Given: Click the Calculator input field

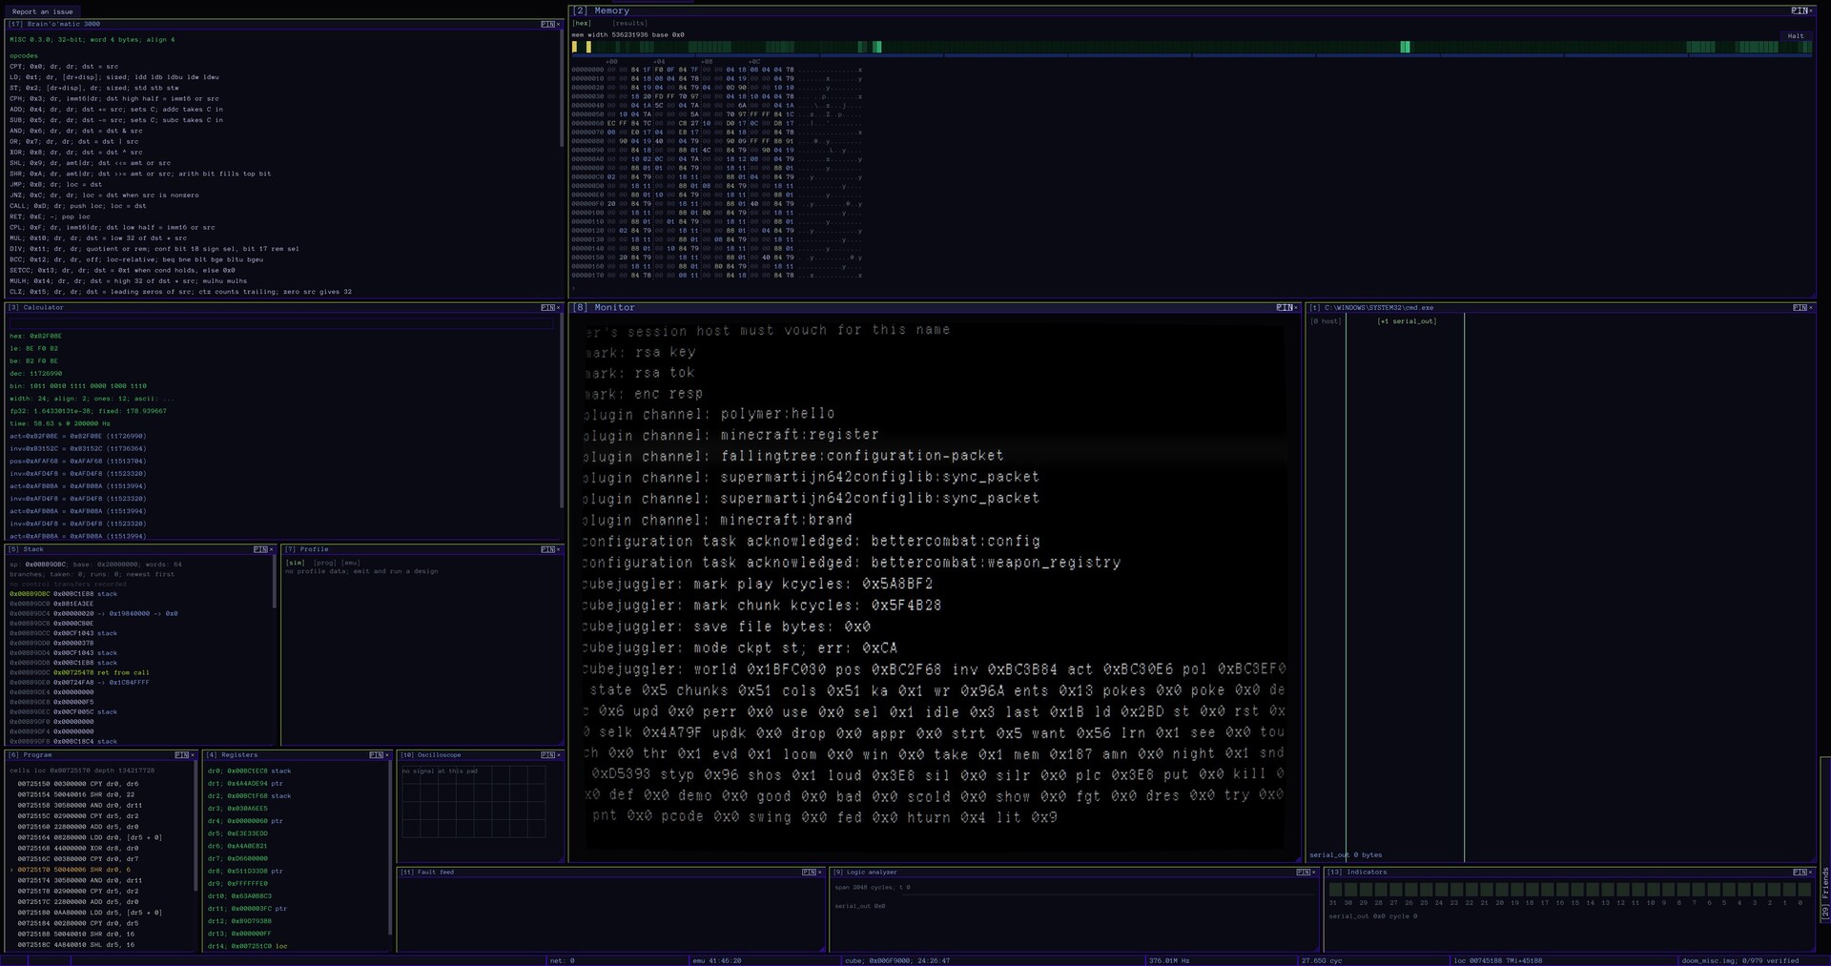Looking at the screenshot, I should pos(280,323).
